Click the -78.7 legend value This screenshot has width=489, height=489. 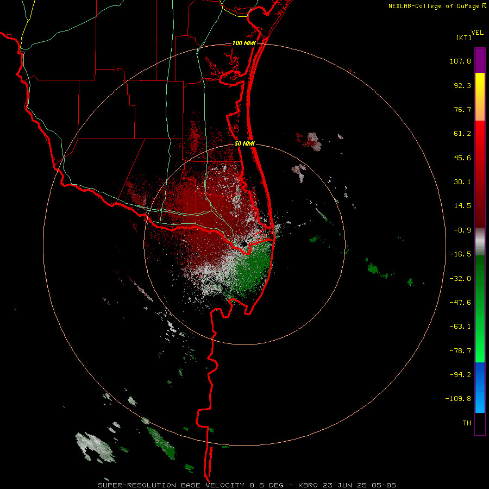tap(460, 351)
